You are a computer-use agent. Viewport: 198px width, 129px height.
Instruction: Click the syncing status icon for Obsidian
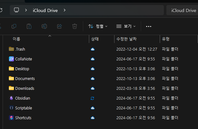pos(92,98)
